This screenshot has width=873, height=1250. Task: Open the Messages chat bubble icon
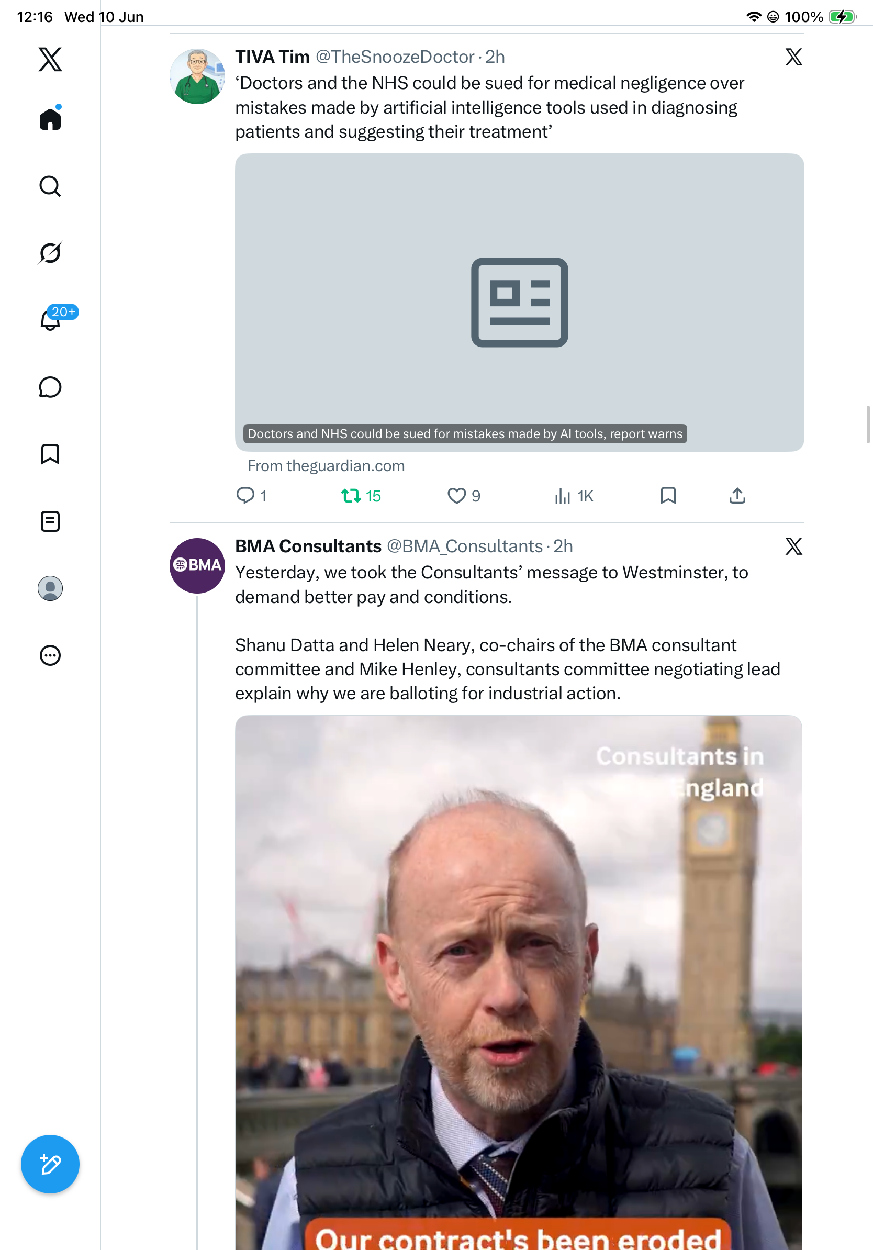(50, 387)
